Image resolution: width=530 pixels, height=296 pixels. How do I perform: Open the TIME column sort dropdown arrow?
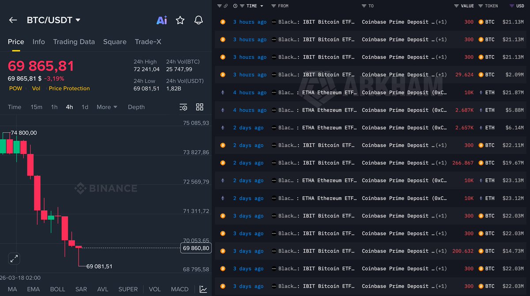(262, 6)
